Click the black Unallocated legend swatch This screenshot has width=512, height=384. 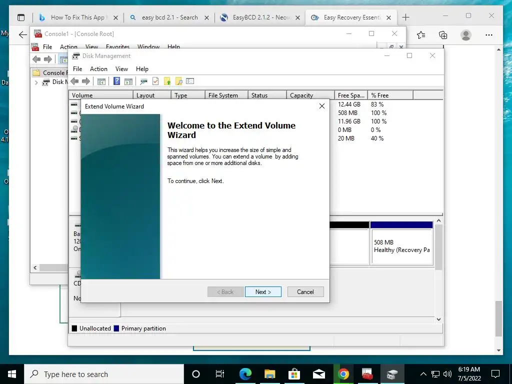click(74, 328)
